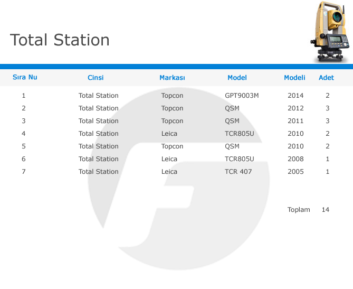Select the GPT9003M model cell
The image size is (353, 289).
coord(242,96)
